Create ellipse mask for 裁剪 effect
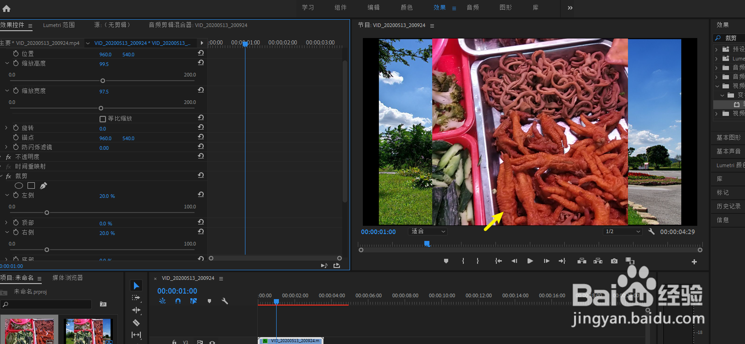The width and height of the screenshot is (745, 344). [x=19, y=186]
